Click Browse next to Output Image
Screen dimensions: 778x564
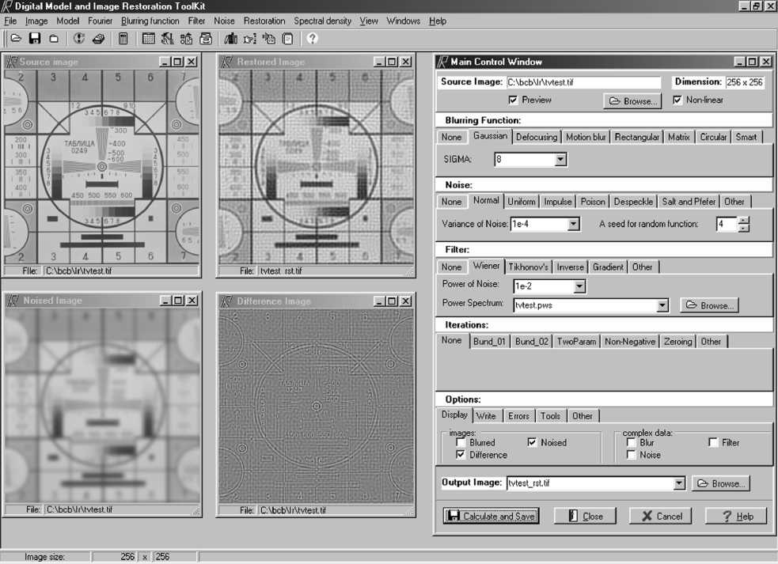(720, 483)
